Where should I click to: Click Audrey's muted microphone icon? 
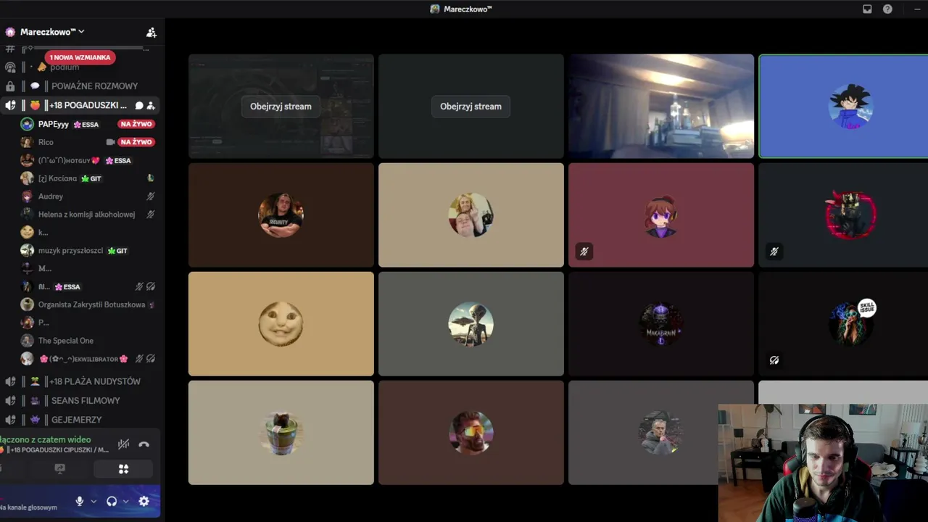pyautogui.click(x=151, y=196)
